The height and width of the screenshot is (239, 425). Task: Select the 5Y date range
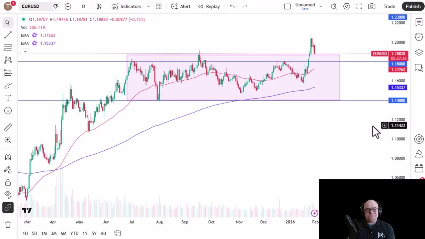tap(94, 233)
